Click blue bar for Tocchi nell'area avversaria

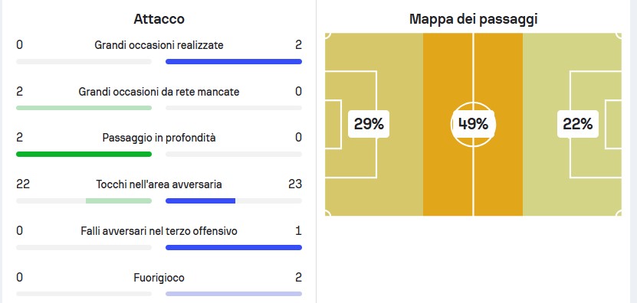click(x=200, y=200)
